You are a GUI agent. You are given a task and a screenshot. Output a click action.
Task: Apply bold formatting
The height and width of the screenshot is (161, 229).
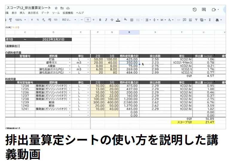coord(100,20)
